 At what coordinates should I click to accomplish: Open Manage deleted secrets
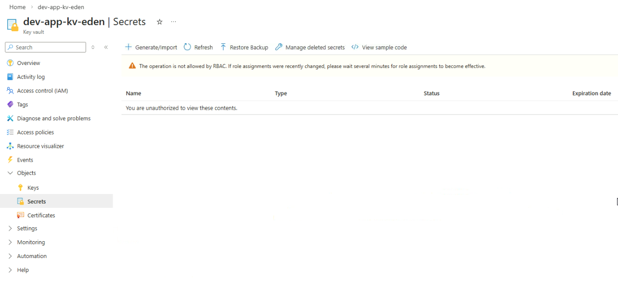[310, 47]
